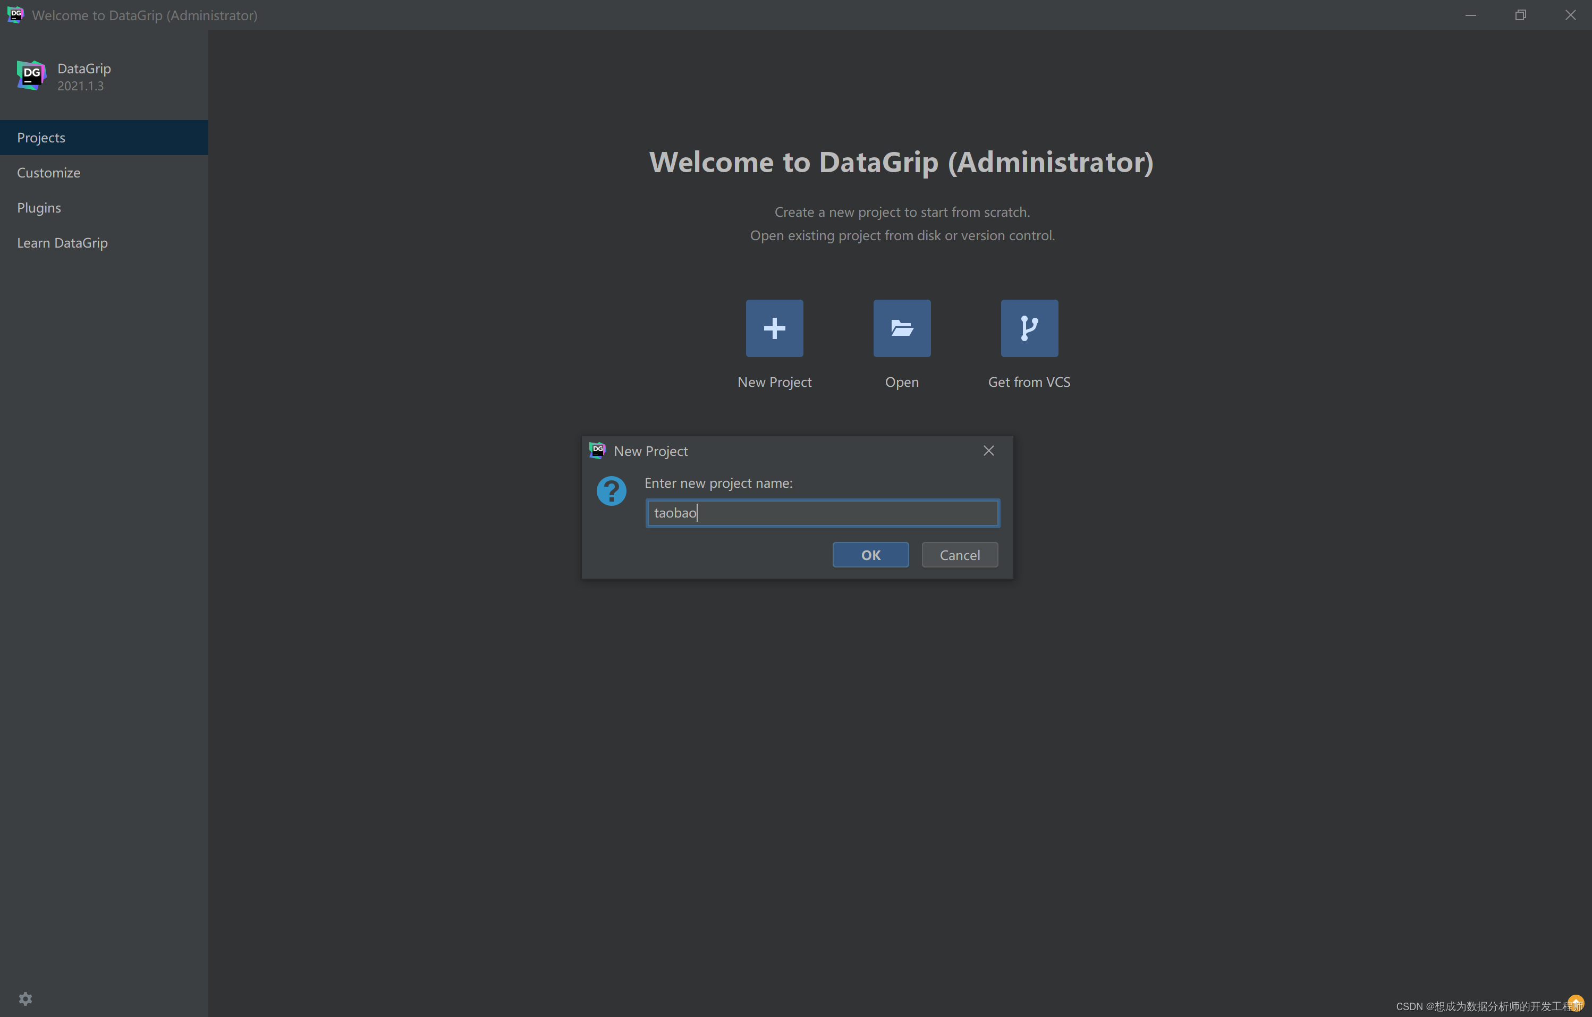Click the DataGrip logo in sidebar

click(x=31, y=75)
